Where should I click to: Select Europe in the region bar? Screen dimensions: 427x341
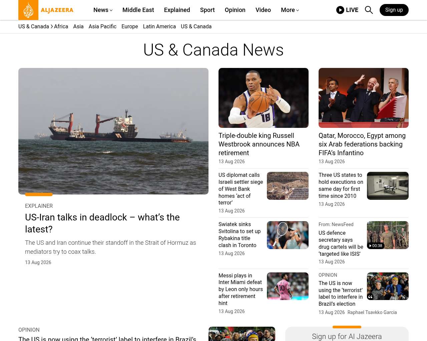[130, 27]
